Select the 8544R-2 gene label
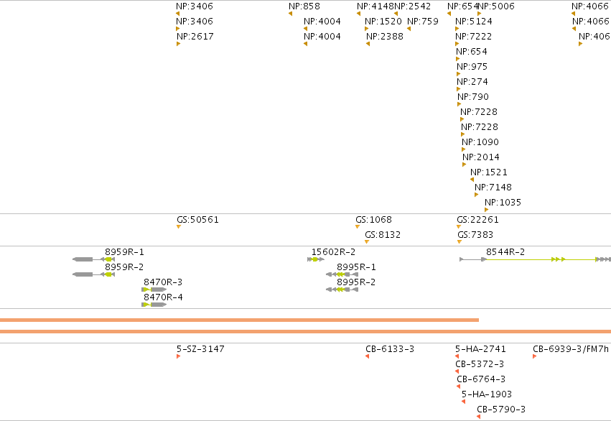The image size is (611, 421). click(x=505, y=252)
